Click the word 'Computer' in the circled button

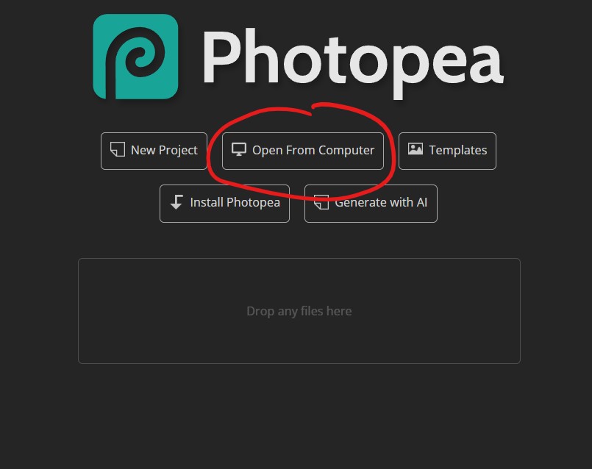click(x=346, y=150)
